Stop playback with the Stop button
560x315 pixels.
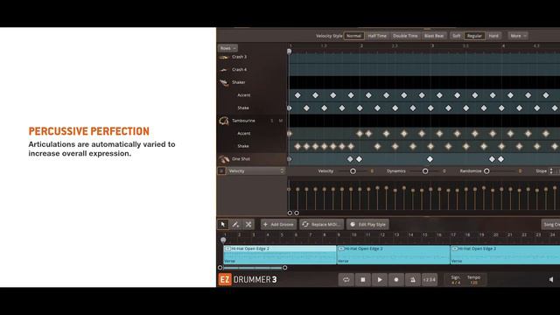[363, 280]
